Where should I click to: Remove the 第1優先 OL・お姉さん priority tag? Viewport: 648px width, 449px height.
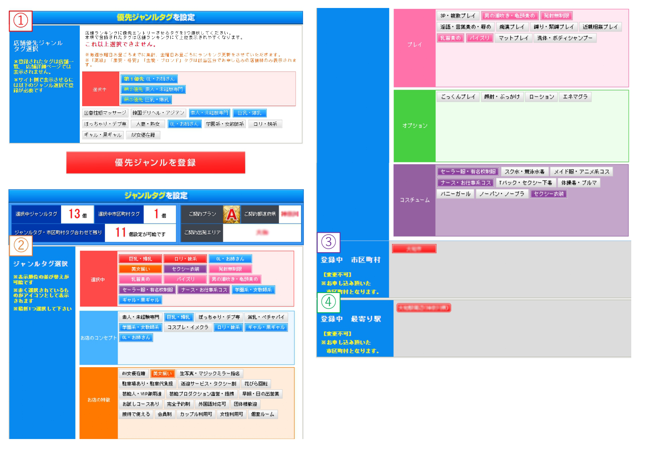tap(149, 79)
